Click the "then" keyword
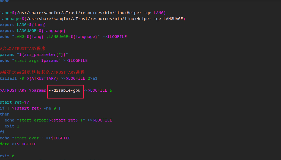This screenshot has width=281, height=160. pos(5,114)
